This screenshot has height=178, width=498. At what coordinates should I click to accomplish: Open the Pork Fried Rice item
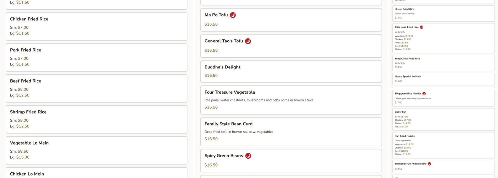pos(26,50)
